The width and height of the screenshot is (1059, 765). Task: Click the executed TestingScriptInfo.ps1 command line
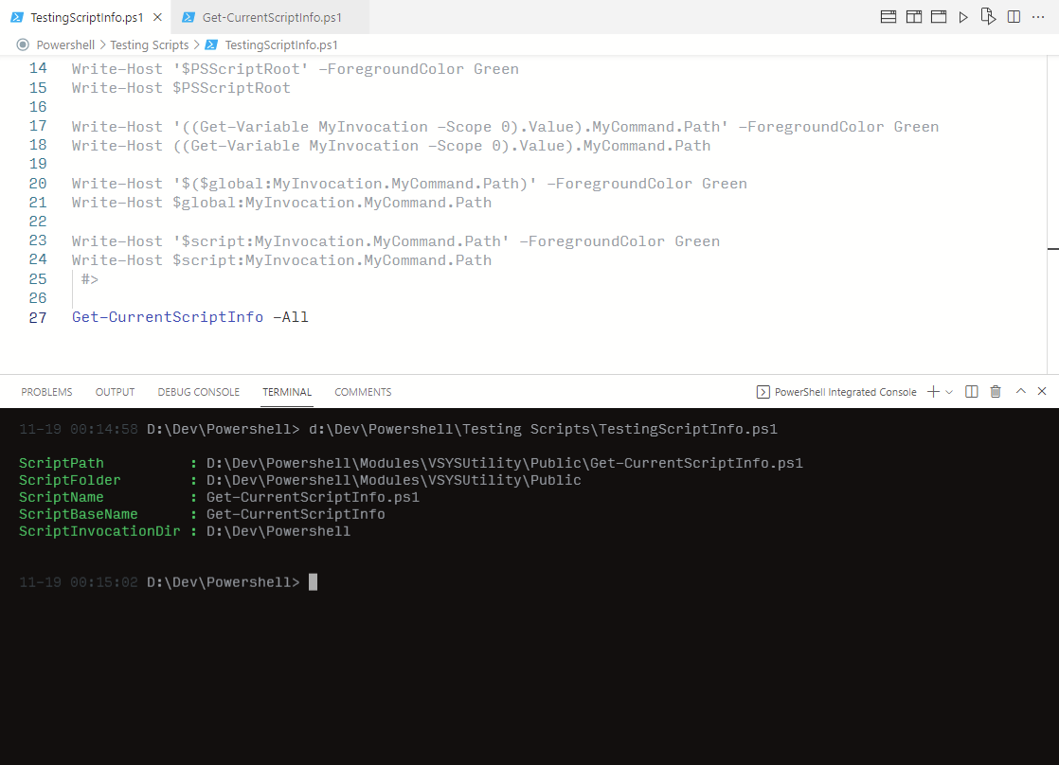tap(543, 429)
